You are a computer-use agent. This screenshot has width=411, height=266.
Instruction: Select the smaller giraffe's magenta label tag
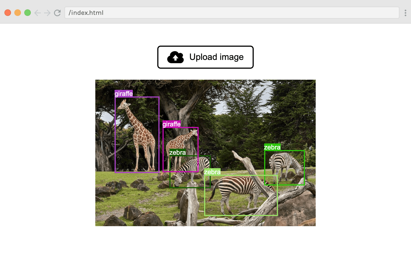[x=172, y=124]
